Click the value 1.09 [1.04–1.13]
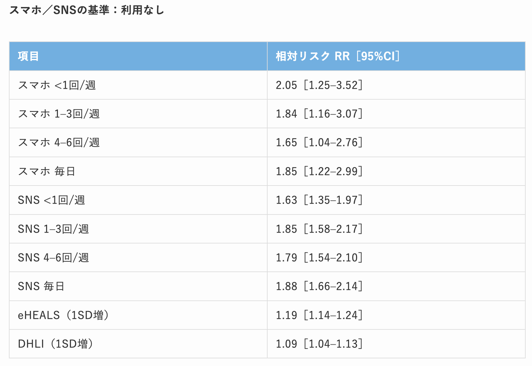Screen dimensions: 532x366 (x=319, y=344)
